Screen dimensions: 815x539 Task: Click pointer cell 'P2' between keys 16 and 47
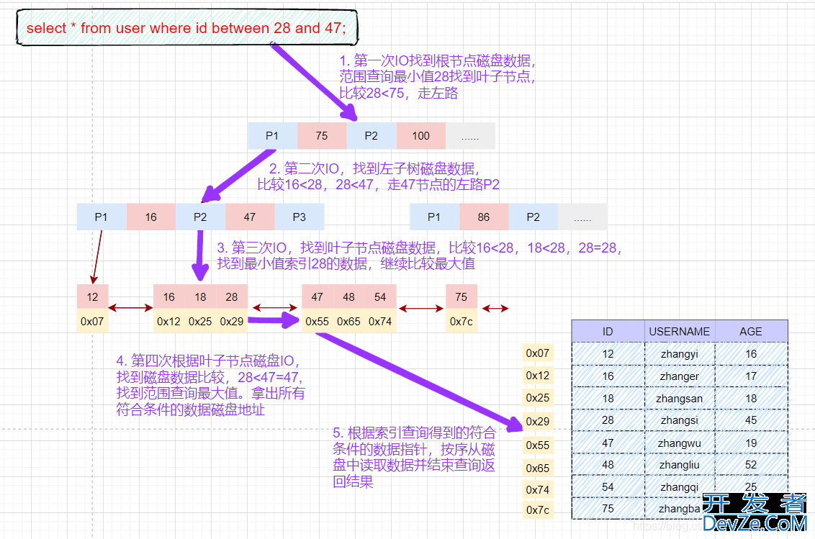(x=201, y=217)
